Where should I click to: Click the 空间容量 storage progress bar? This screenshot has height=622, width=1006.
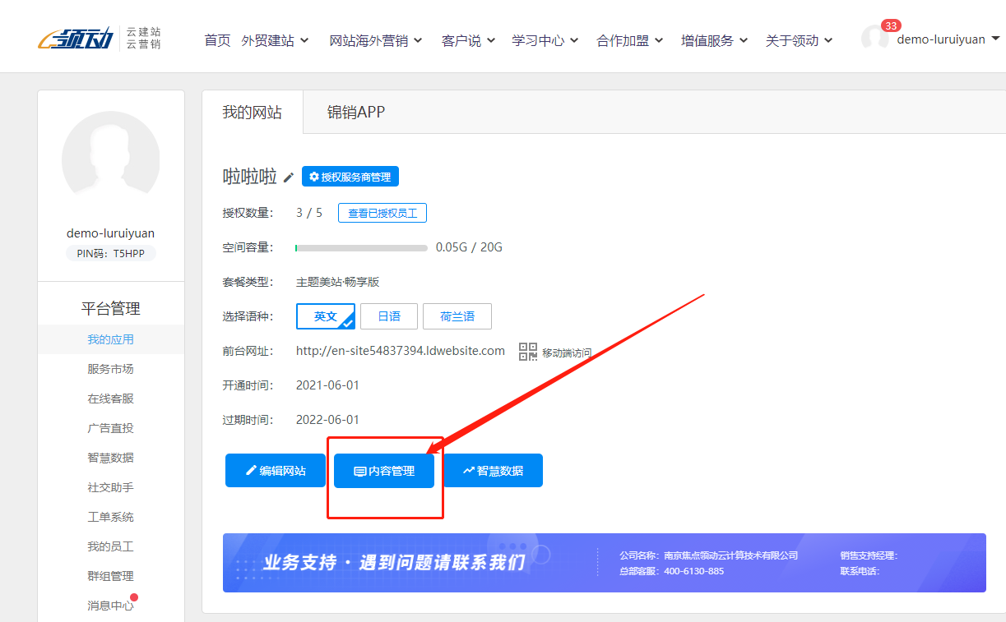[361, 247]
